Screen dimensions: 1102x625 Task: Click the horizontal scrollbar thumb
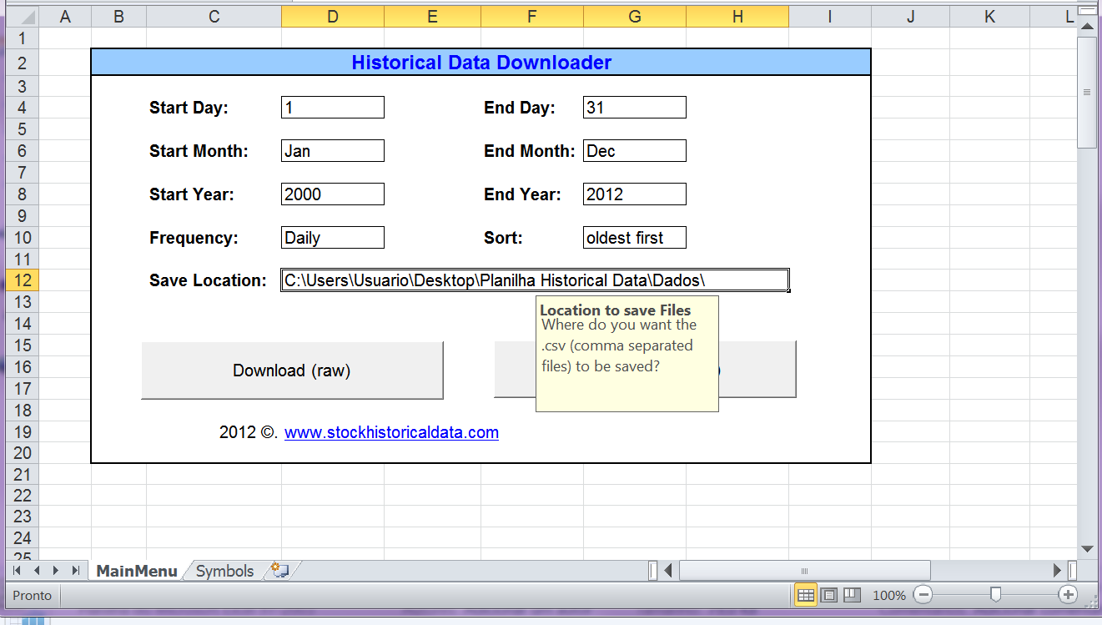805,571
